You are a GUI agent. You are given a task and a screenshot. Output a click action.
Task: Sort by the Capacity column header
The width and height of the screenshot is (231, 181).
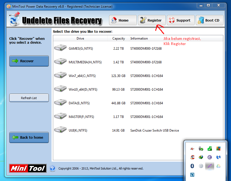coord(118,38)
